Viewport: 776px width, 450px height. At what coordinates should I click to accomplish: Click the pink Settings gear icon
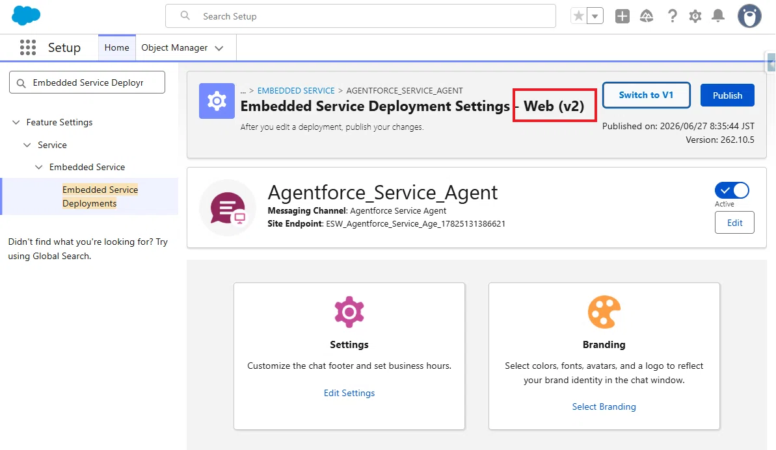click(x=349, y=312)
